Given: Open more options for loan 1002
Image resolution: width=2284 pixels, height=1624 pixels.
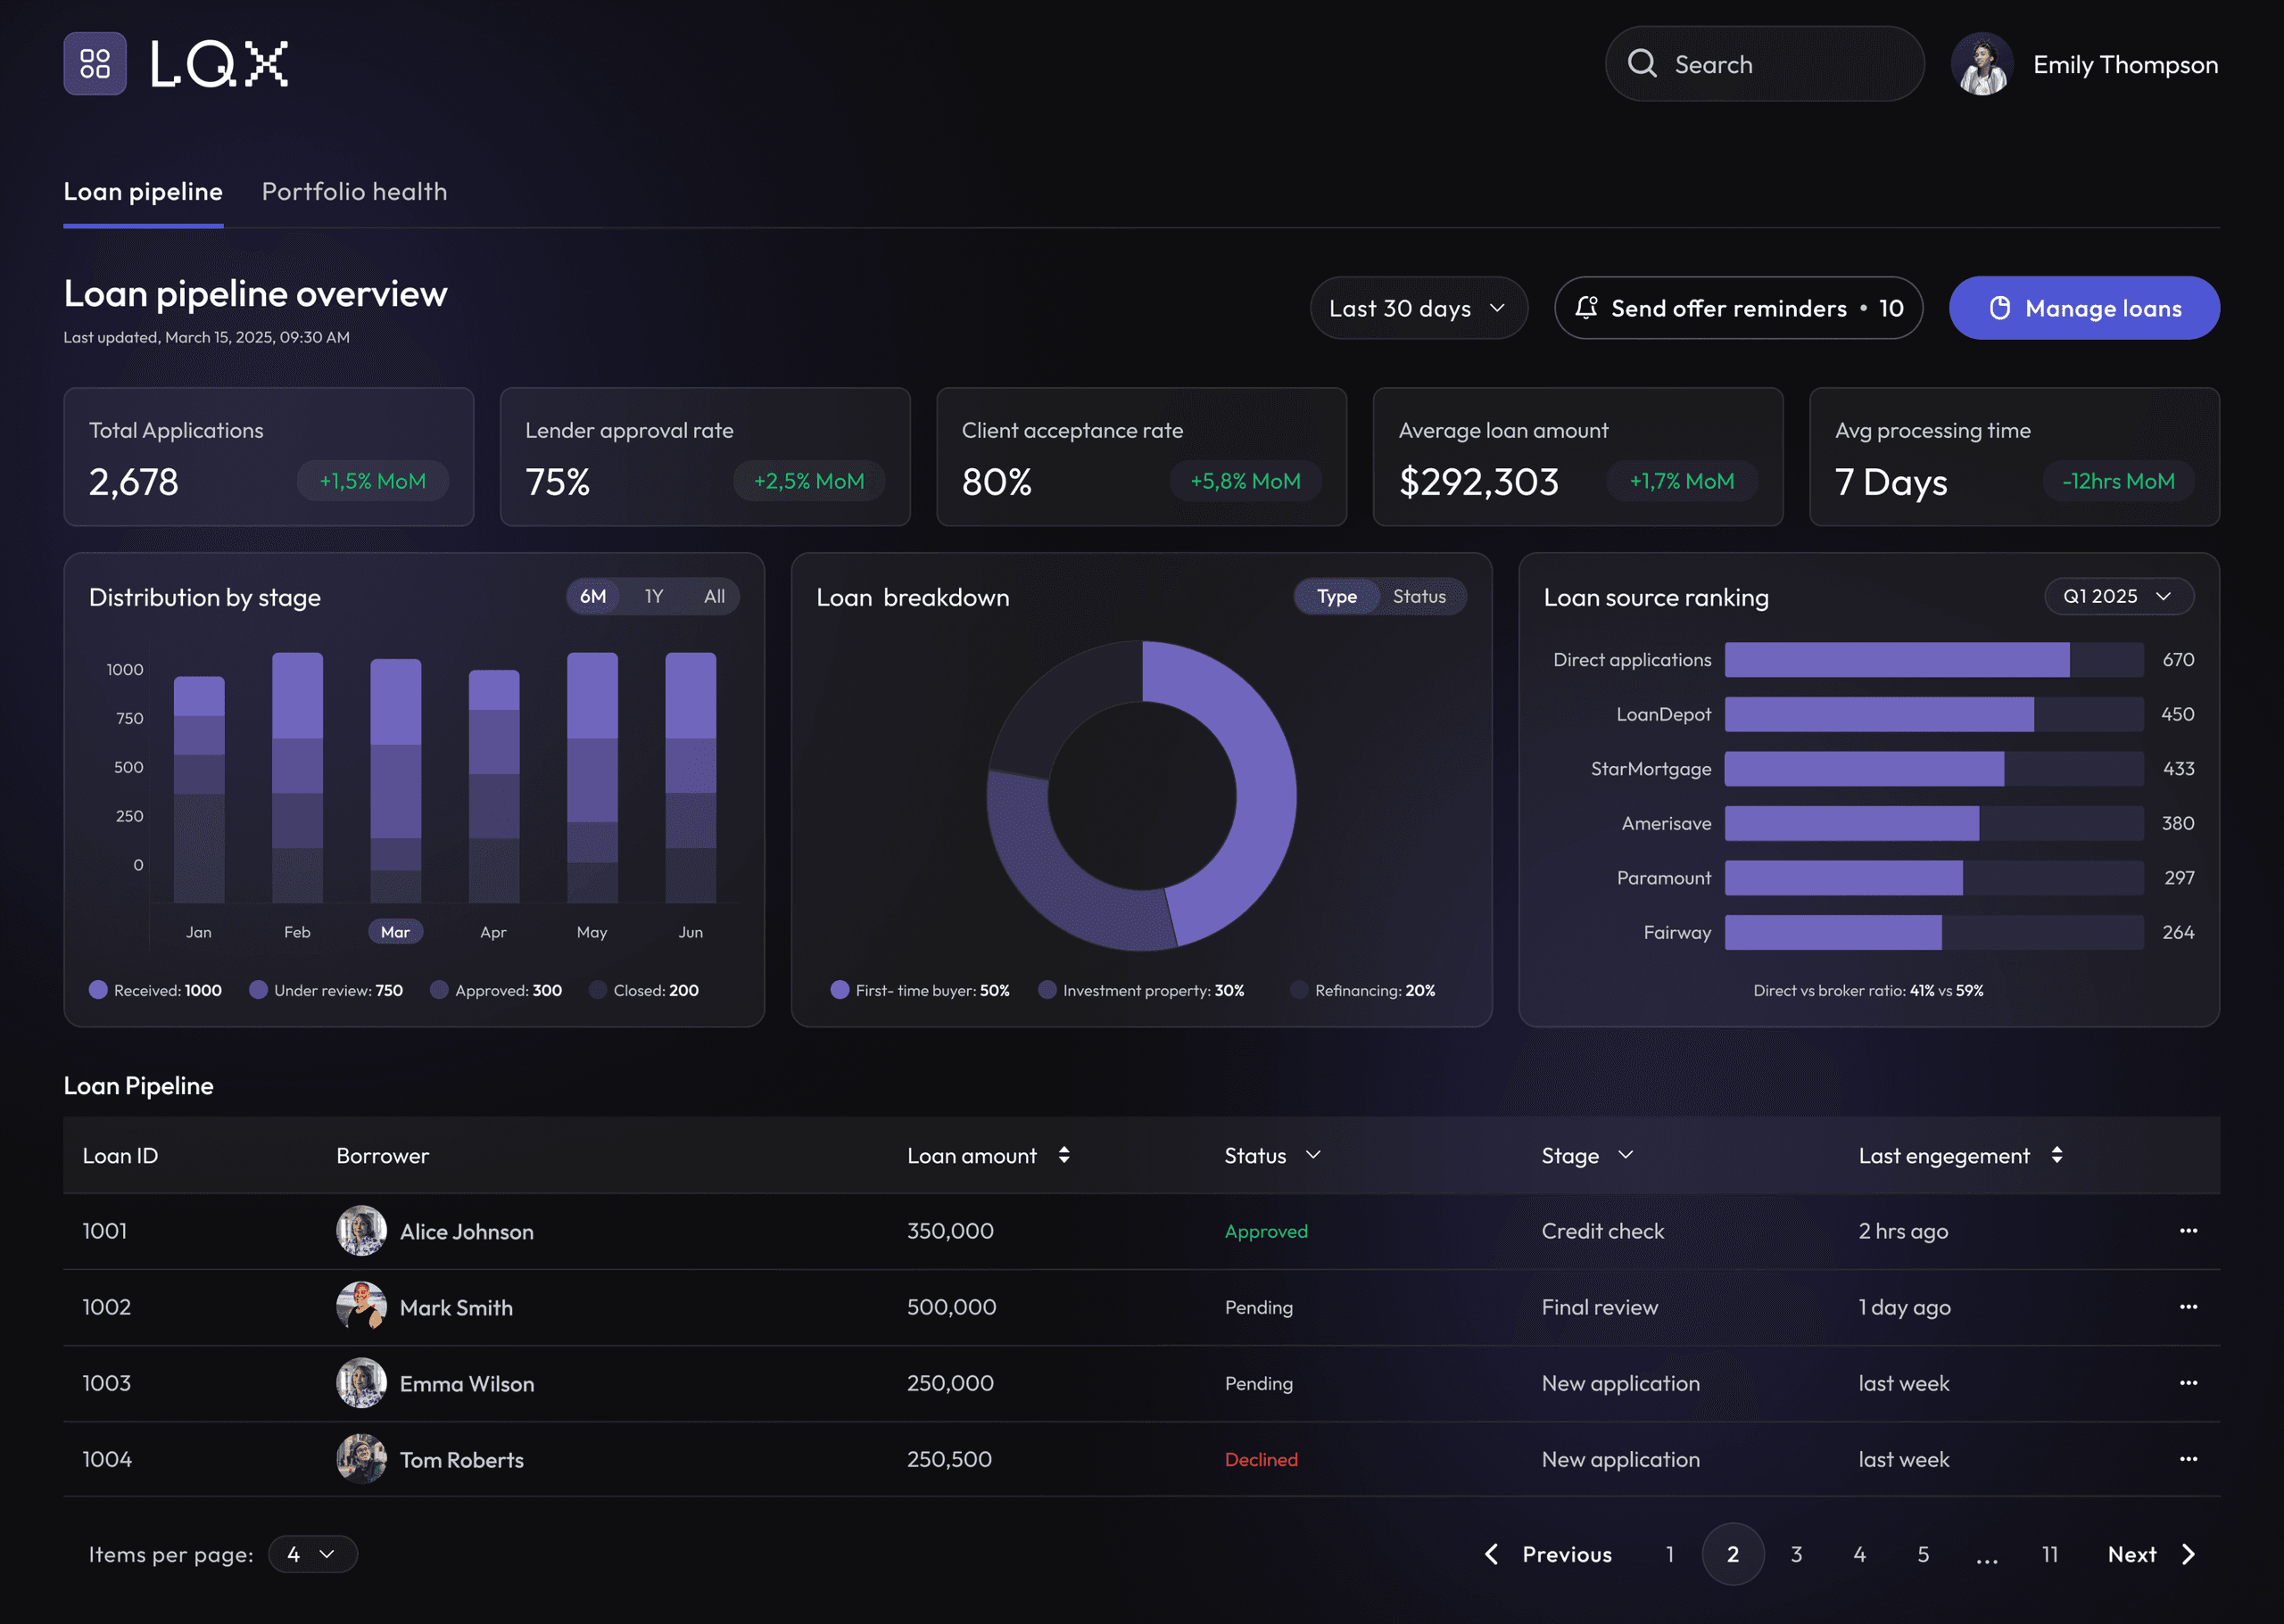Looking at the screenshot, I should 2188,1307.
